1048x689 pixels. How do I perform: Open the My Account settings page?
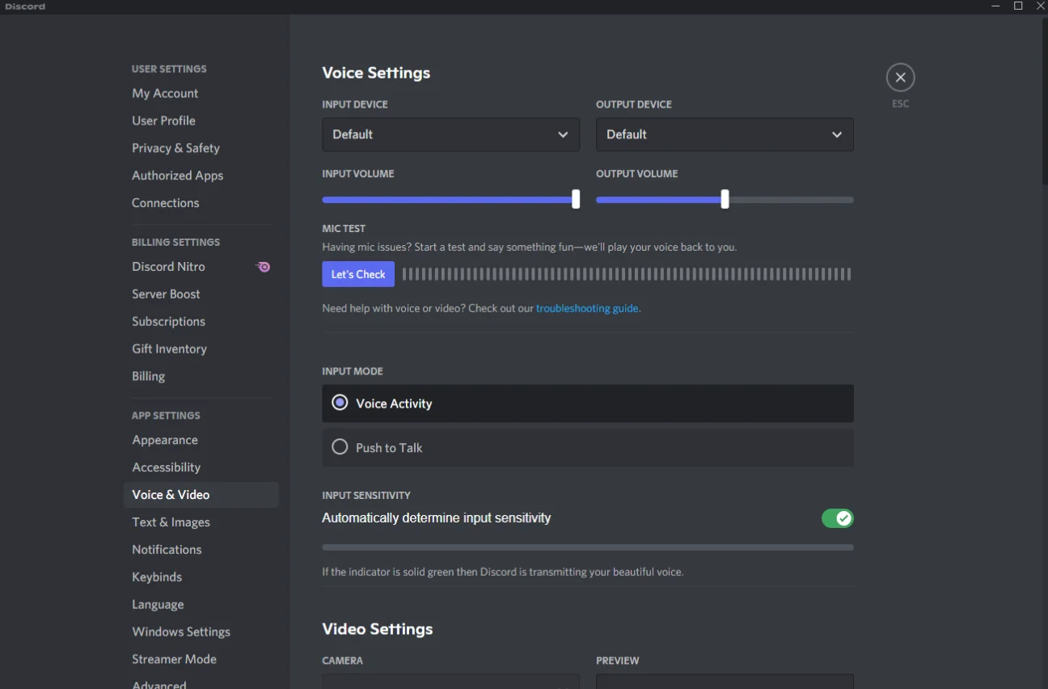click(165, 94)
